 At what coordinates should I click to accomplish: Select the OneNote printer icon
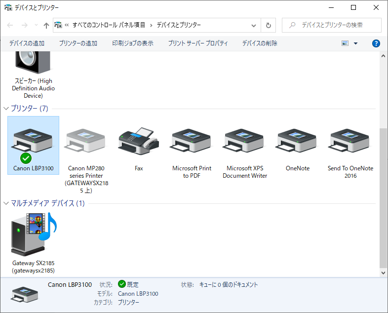[297, 141]
